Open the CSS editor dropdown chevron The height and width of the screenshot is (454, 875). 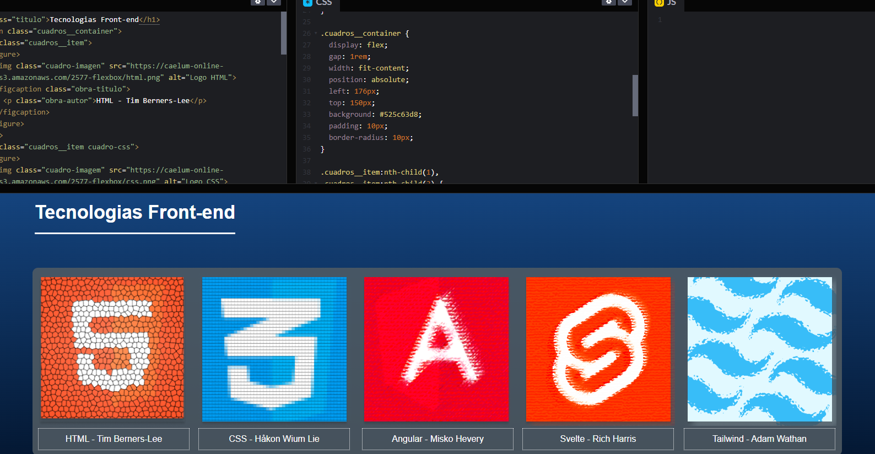tap(625, 2)
